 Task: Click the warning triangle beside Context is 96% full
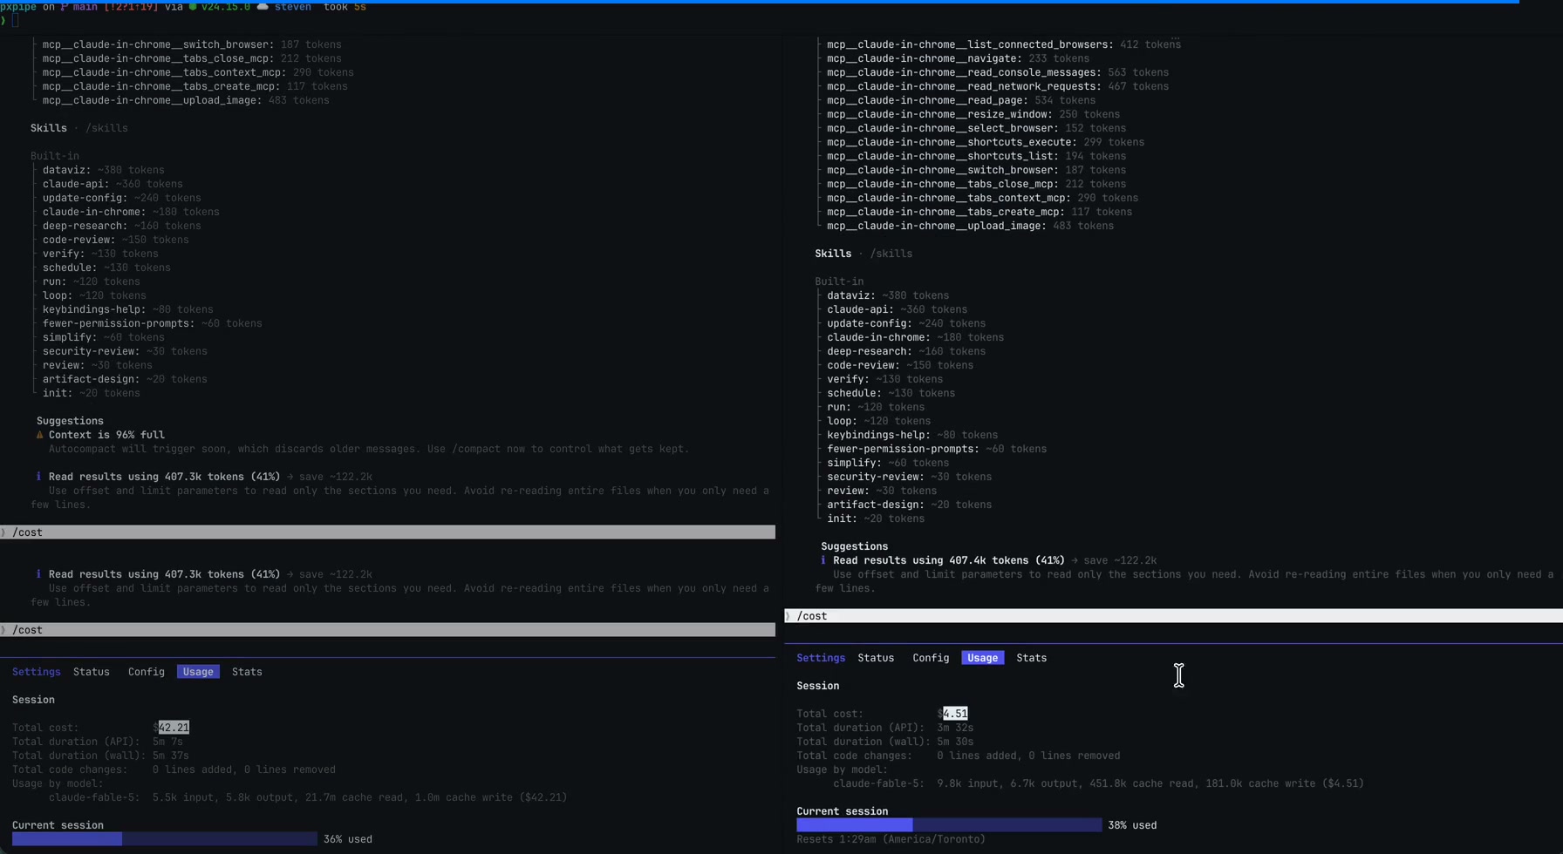tap(39, 435)
